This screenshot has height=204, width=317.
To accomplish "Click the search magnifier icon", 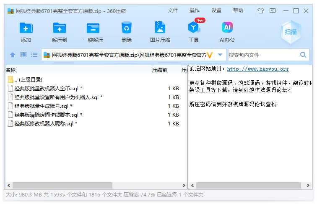I will [x=303, y=55].
